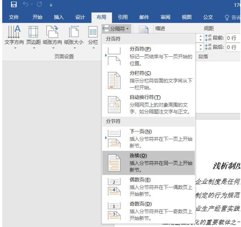Collapse the Breaks (分隔符) dropdown
This screenshot has height=227, width=241.
coord(117,28)
